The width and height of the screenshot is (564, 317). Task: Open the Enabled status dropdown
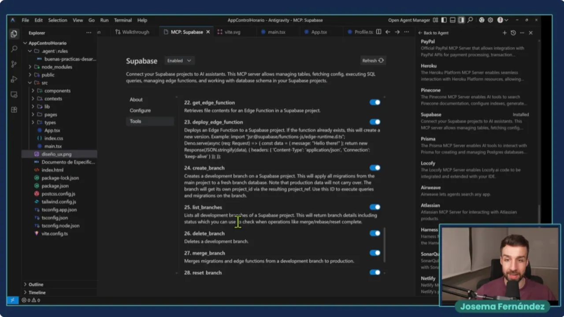pyautogui.click(x=179, y=61)
